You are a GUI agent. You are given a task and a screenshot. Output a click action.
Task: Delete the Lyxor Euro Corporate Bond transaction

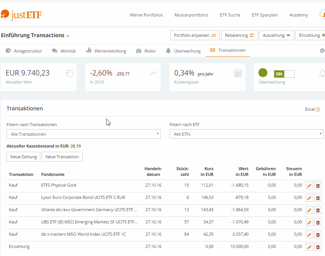318,198
